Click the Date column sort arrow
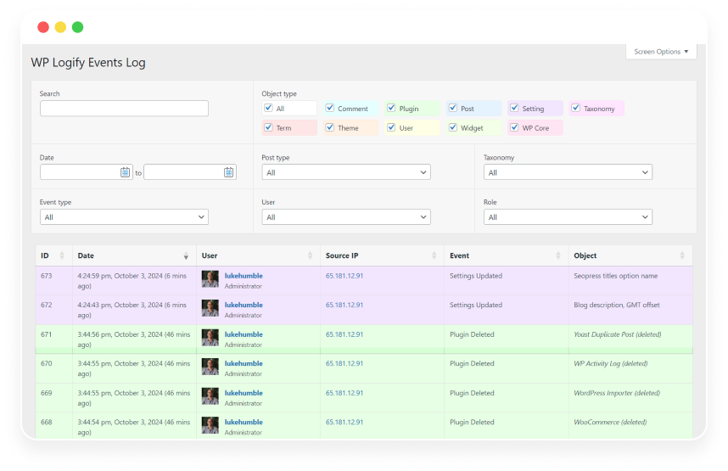Viewport: 728px width, 471px height. (x=186, y=256)
